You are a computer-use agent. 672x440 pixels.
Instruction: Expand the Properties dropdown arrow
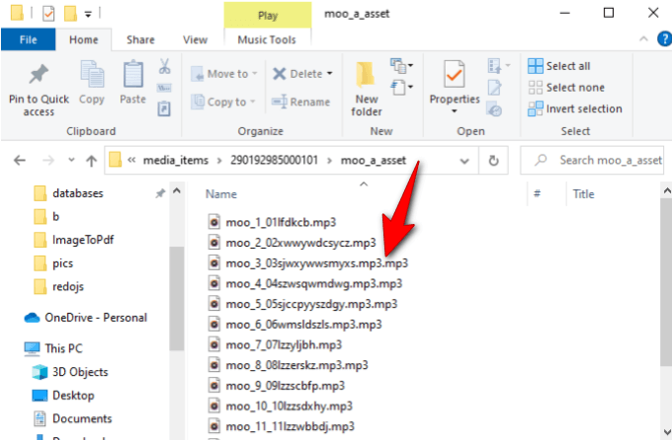tap(455, 111)
